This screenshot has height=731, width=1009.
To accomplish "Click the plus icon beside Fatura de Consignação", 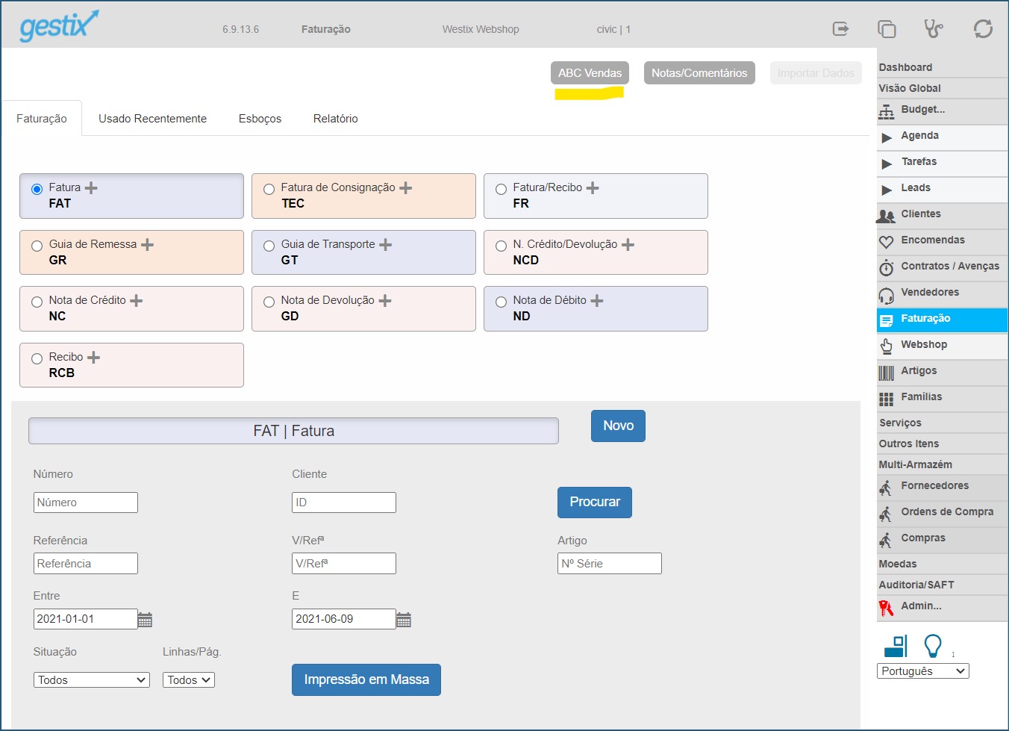I will (x=405, y=187).
